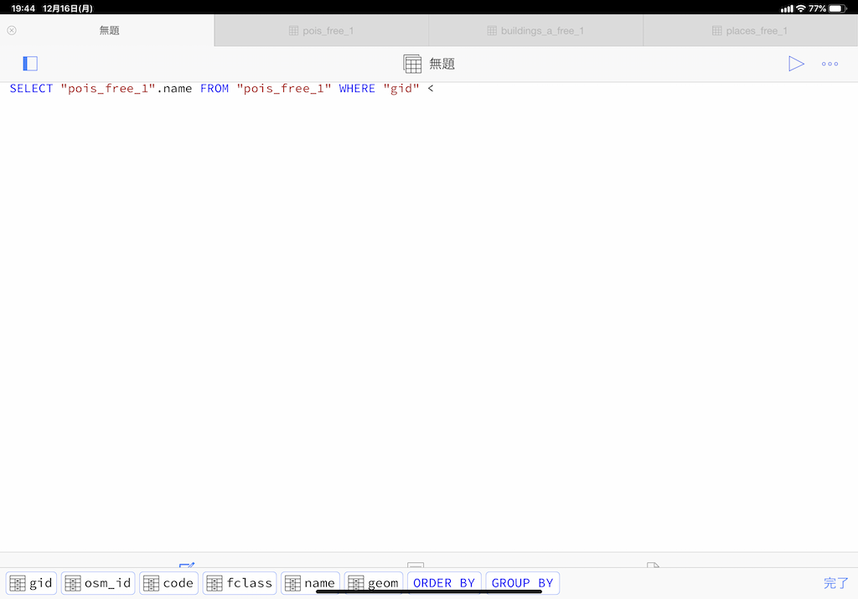The image size is (858, 599).
Task: Add a GROUP BY clause
Action: (522, 582)
